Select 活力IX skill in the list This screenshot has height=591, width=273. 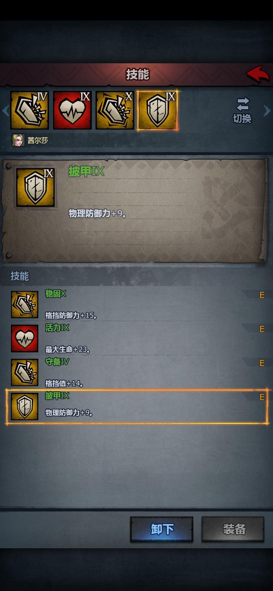point(137,338)
